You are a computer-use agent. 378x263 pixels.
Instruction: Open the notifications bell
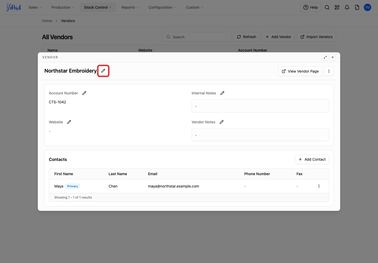point(347,7)
